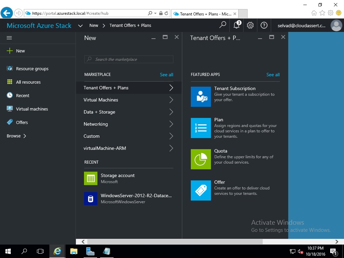Open File Explorer from taskbar
Image resolution: width=344 pixels, height=258 pixels.
point(74,251)
